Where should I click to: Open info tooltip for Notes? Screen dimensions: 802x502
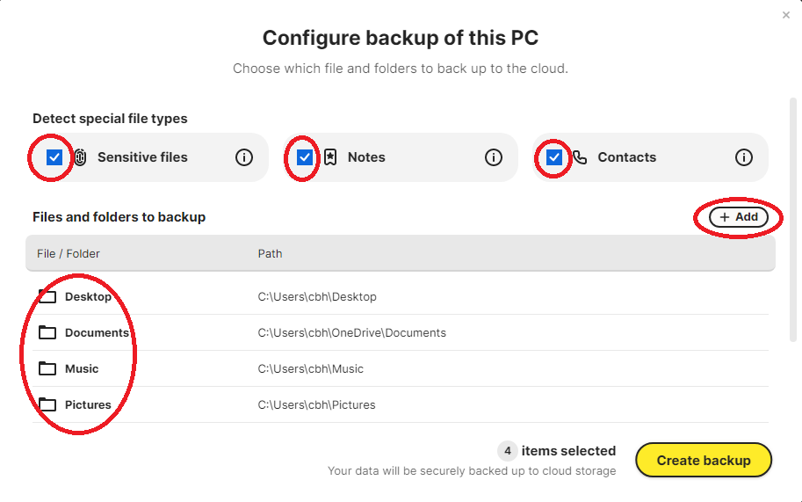494,157
